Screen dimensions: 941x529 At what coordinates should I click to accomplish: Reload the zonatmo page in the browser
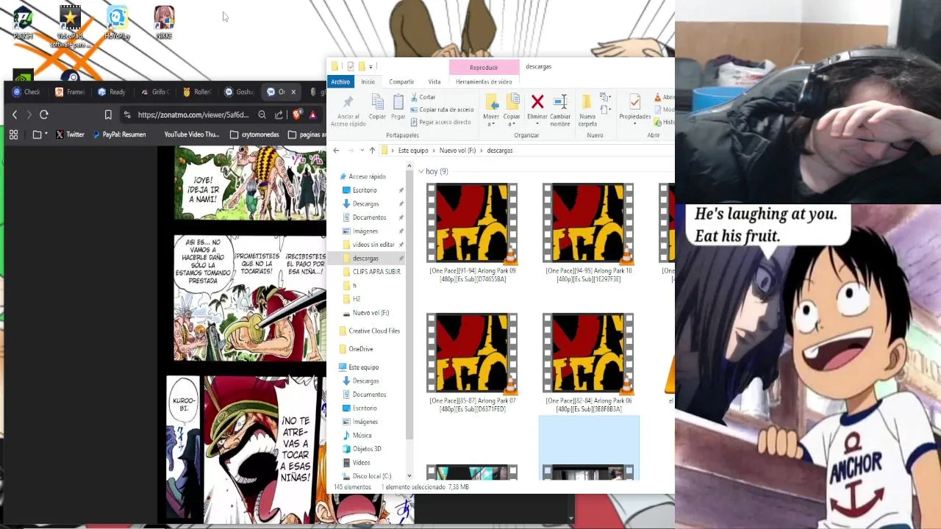click(x=44, y=115)
